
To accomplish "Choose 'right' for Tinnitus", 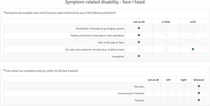I will coord(184,100).
